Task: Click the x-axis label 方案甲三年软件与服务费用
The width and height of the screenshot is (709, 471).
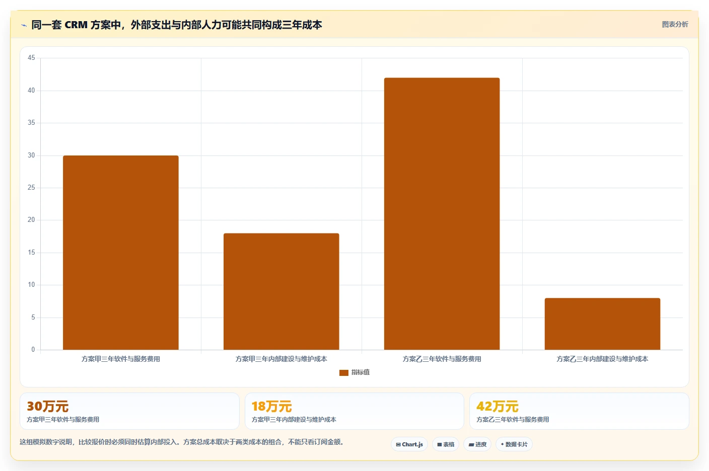Action: click(121, 359)
